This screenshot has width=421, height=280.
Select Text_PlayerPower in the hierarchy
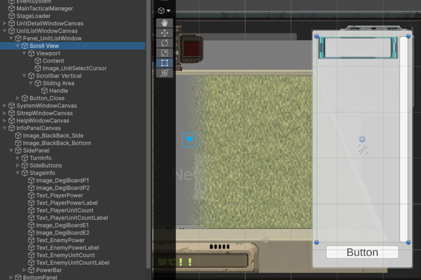(x=59, y=196)
